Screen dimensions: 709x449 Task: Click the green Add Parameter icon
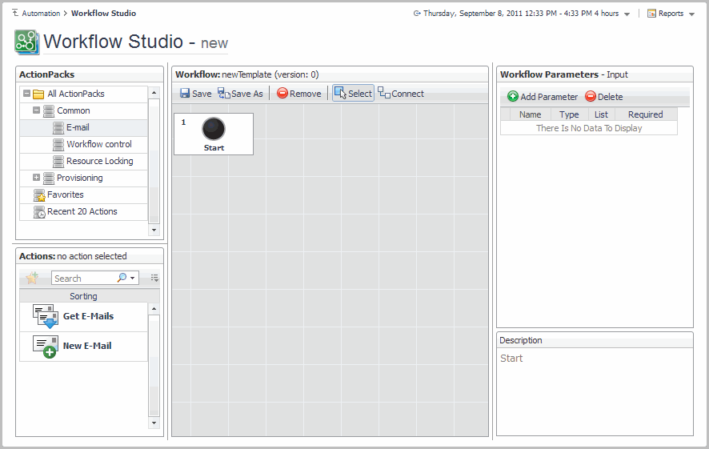click(x=513, y=97)
